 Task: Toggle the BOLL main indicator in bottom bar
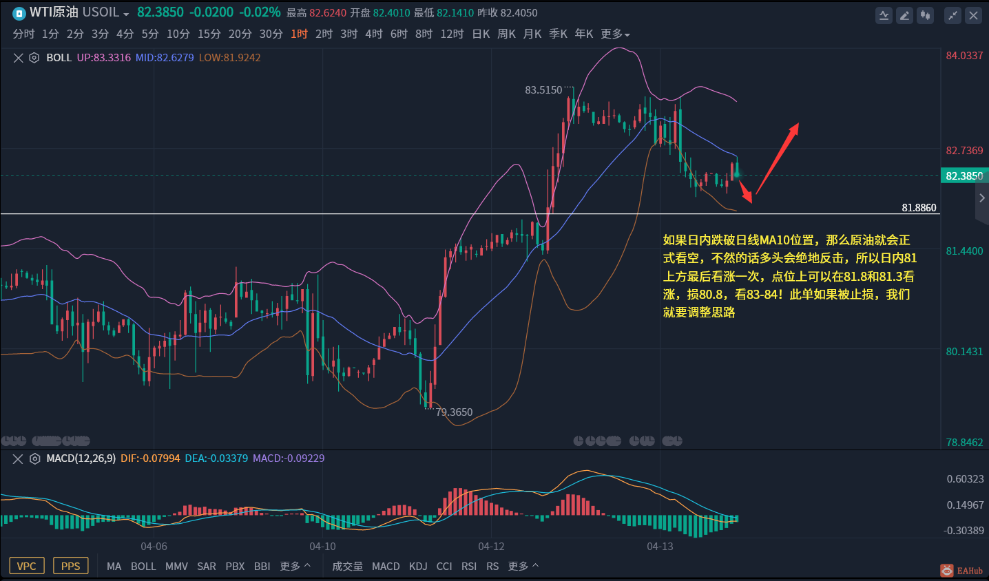143,566
